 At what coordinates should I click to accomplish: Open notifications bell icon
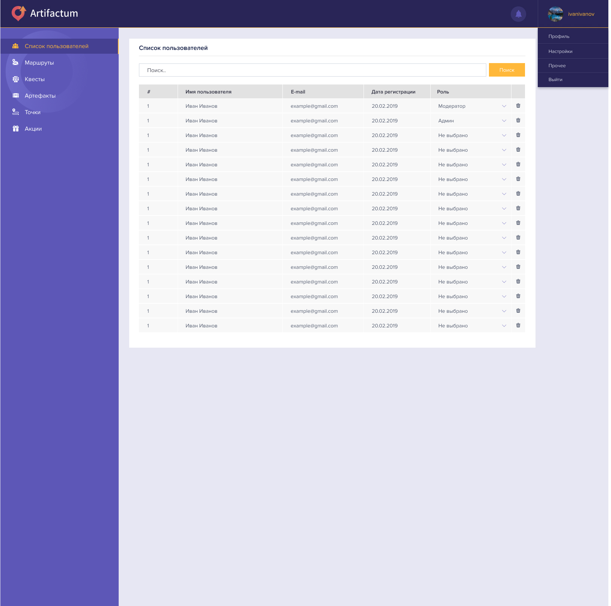coord(518,14)
